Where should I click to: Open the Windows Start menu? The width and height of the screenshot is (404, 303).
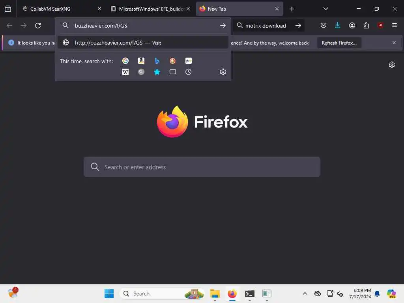(x=109, y=294)
